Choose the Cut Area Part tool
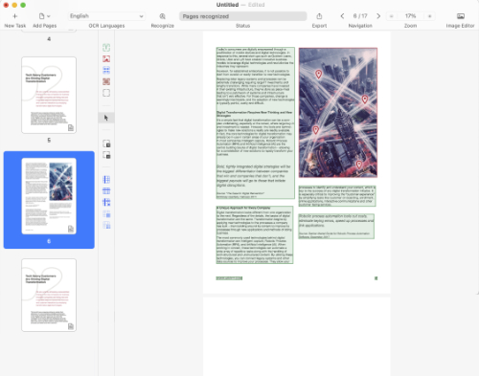The width and height of the screenshot is (479, 376). pyautogui.click(x=106, y=155)
